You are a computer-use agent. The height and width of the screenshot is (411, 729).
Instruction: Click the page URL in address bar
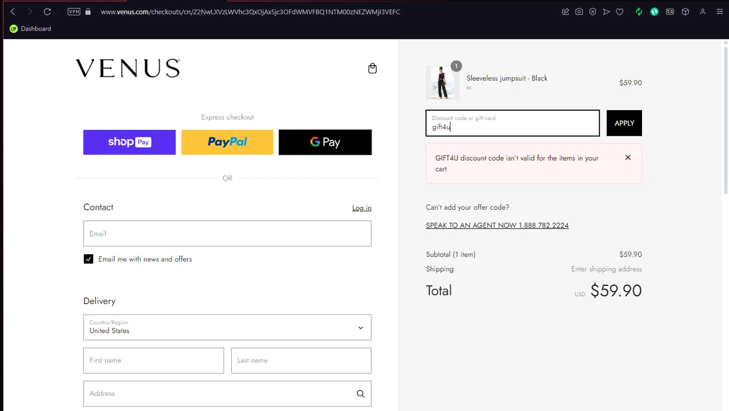pyautogui.click(x=250, y=12)
